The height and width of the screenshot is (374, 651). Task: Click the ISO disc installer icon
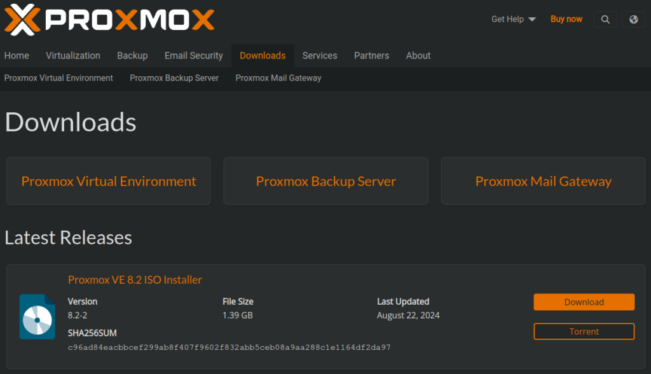(x=37, y=317)
